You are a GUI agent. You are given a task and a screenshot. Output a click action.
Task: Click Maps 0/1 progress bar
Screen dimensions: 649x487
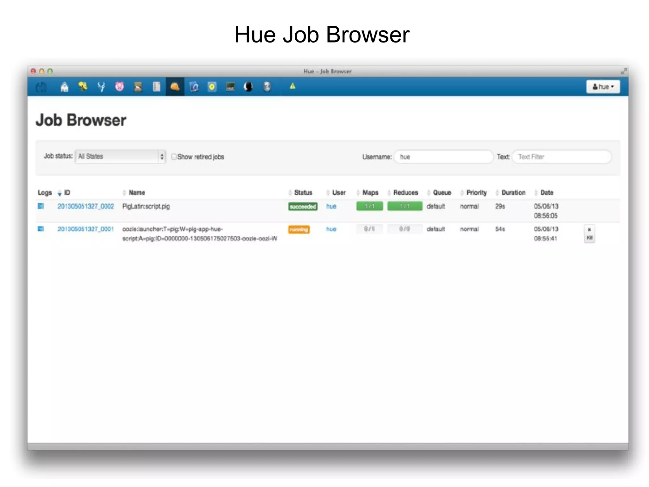369,229
